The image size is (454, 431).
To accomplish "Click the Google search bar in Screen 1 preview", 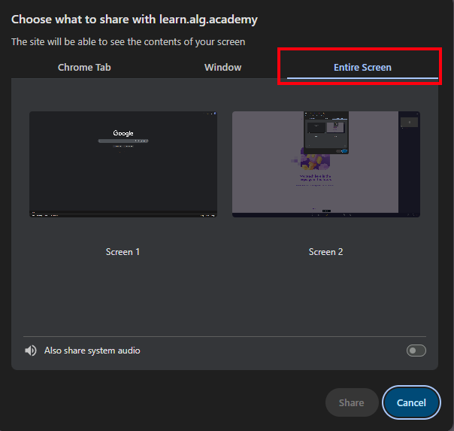I will (123, 141).
